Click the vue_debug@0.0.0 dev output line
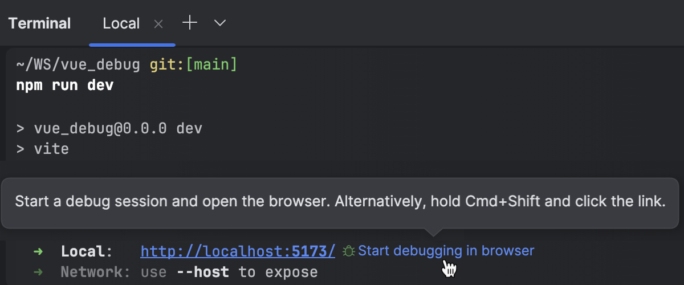The image size is (684, 285). [109, 128]
